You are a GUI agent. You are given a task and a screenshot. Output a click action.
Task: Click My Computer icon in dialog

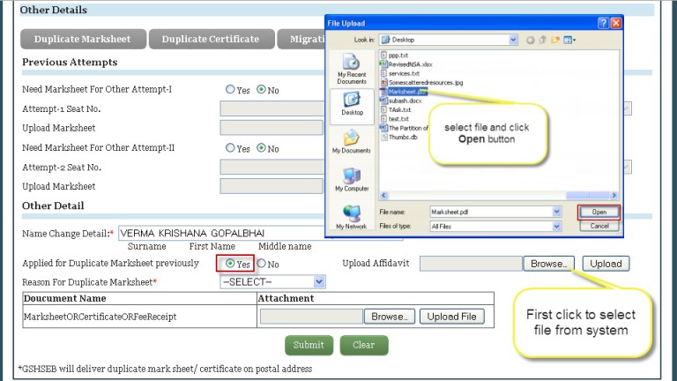click(352, 179)
